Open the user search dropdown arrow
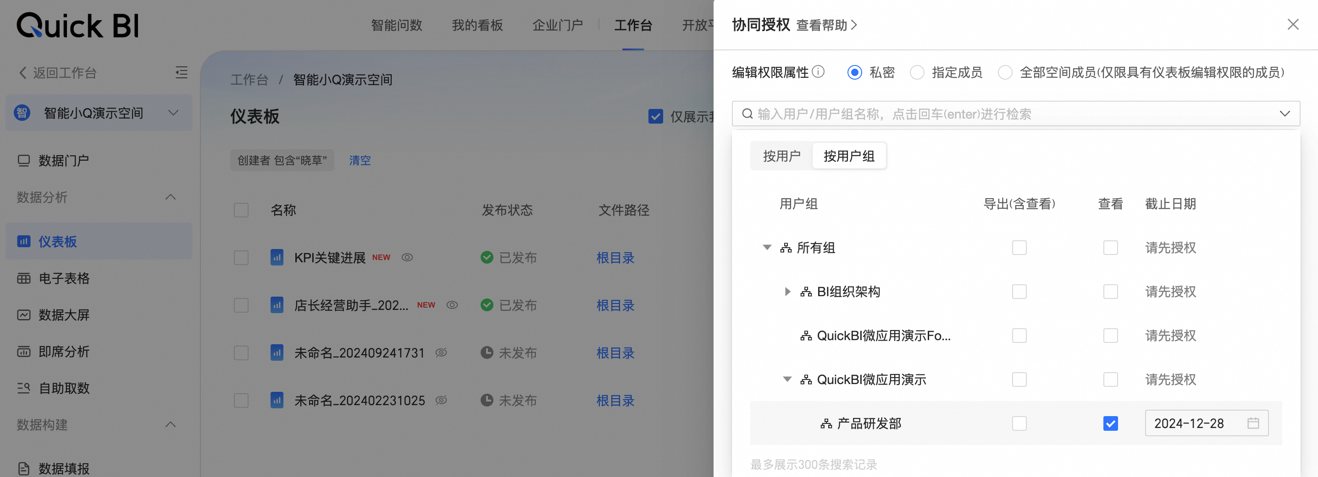Image resolution: width=1318 pixels, height=477 pixels. click(1285, 114)
